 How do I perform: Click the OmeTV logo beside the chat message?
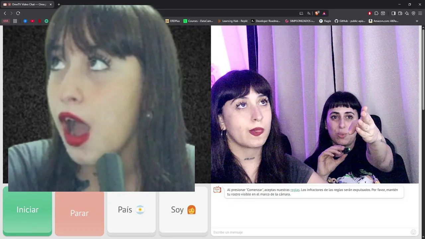tap(217, 190)
